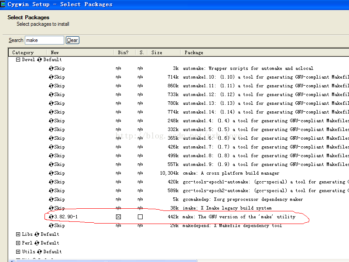Open the Cygwin Setup title bar icon
349x262 pixels.
point(3,4)
